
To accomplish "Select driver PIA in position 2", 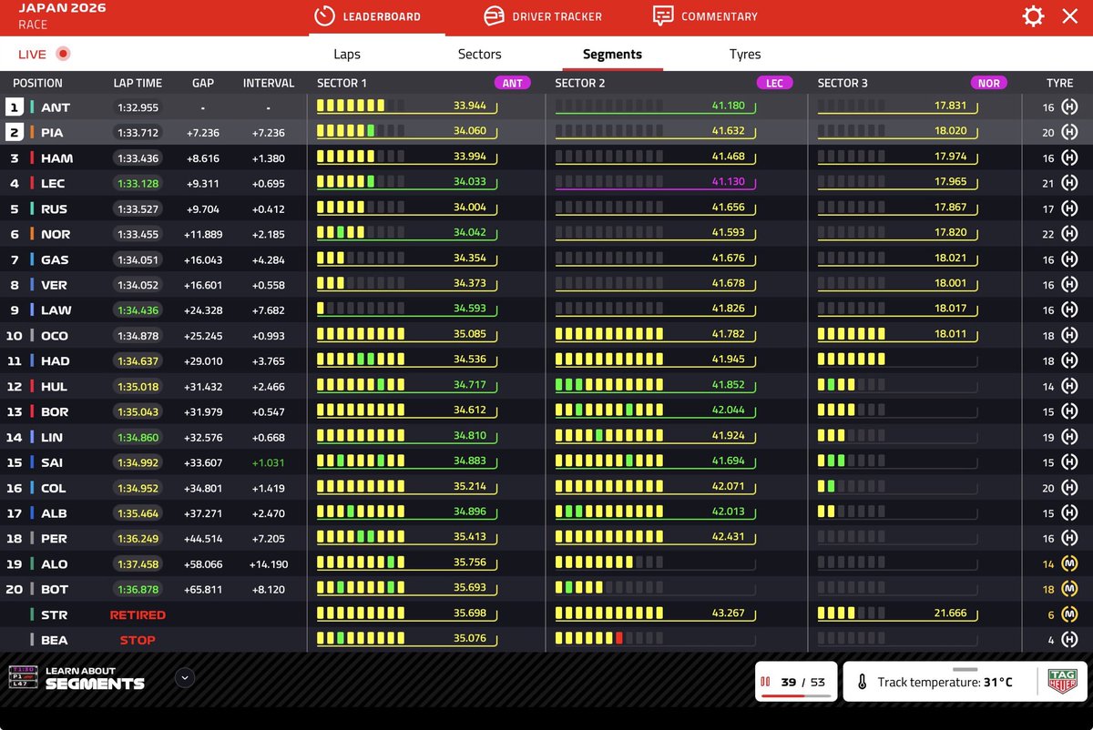I will [52, 133].
